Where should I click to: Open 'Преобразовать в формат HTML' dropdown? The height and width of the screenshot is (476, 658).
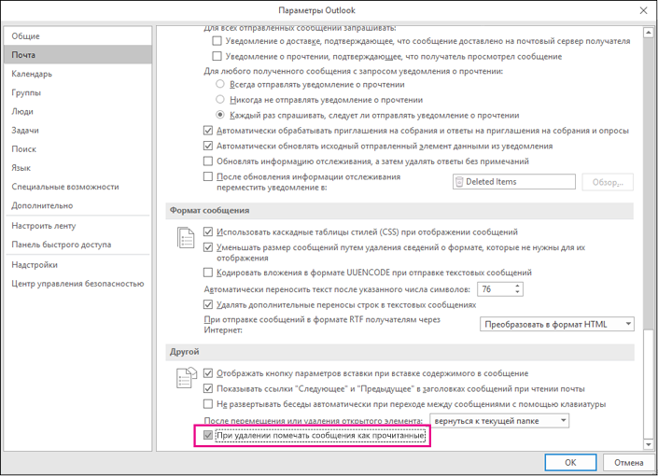(557, 324)
